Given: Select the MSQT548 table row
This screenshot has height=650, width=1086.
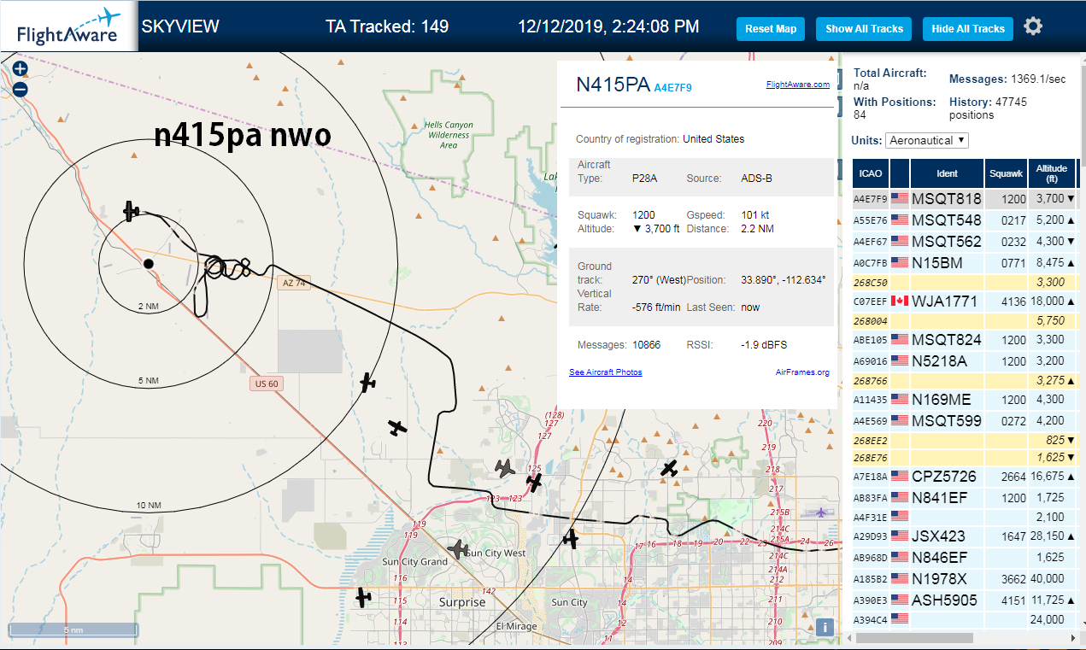Looking at the screenshot, I should [x=965, y=220].
